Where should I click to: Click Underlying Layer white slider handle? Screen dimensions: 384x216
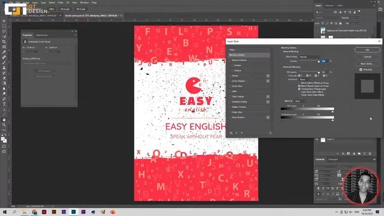coord(332,120)
